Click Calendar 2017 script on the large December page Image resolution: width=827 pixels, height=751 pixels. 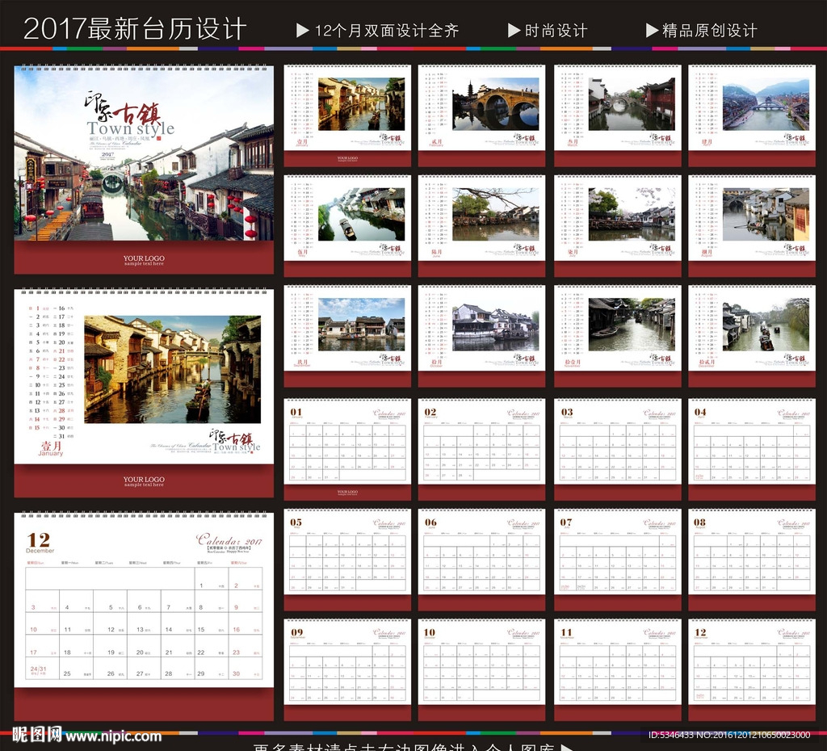tap(229, 540)
